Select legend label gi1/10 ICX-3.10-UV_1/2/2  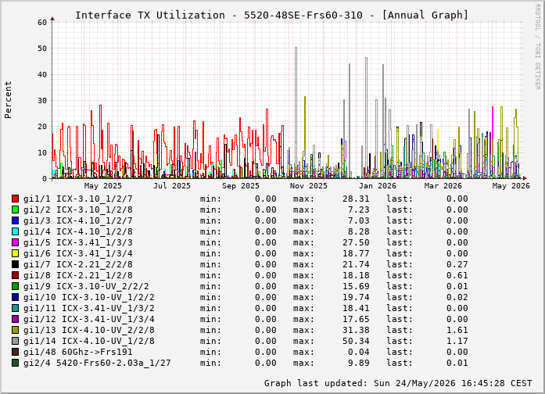[89, 297]
